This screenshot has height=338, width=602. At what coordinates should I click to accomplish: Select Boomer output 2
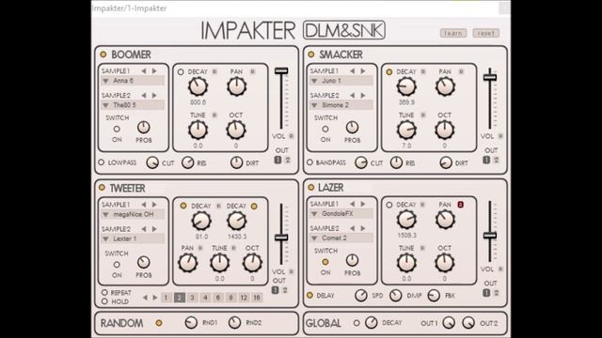pyautogui.click(x=288, y=161)
